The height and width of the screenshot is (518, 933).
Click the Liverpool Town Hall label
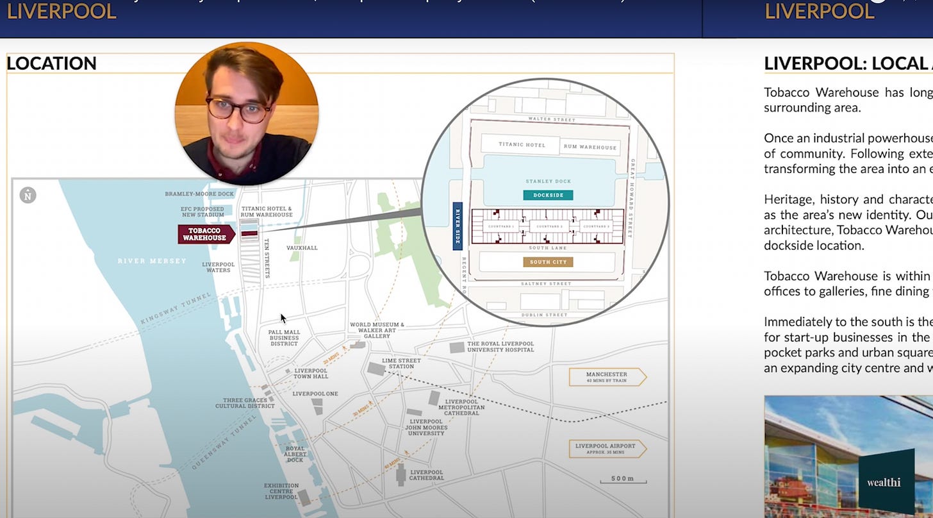[x=311, y=374]
